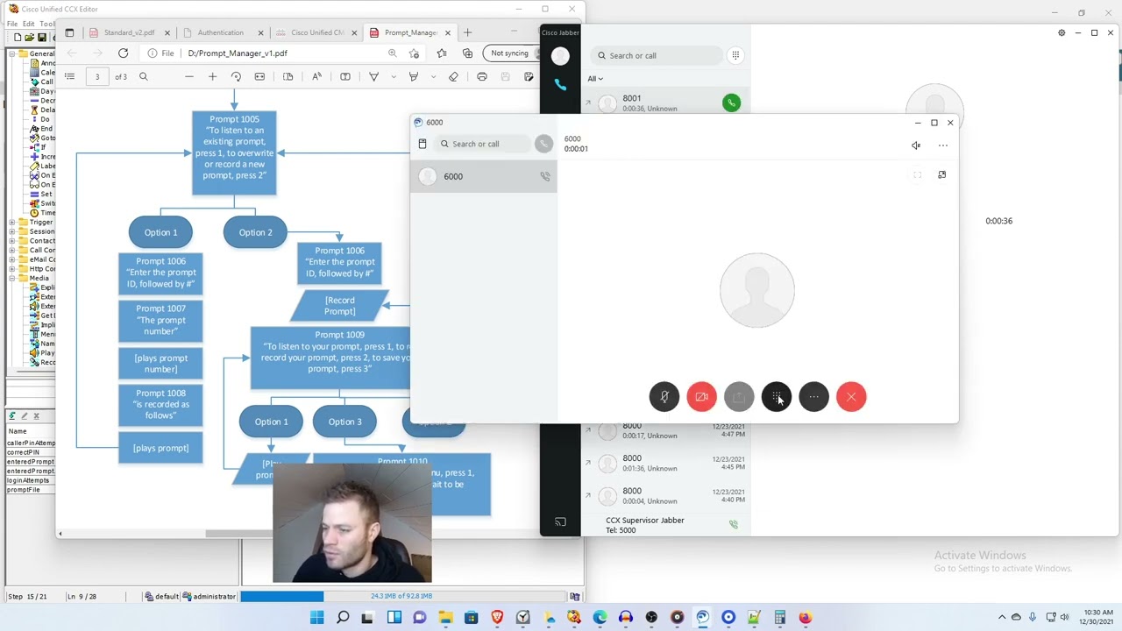Collapse the General folder in CCX palette
The width and height of the screenshot is (1122, 631).
[x=12, y=54]
